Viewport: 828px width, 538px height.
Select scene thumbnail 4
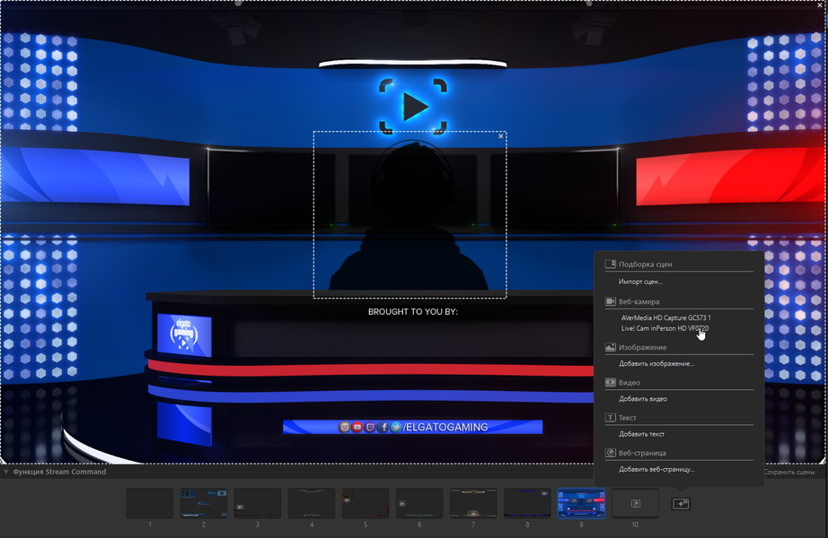[312, 503]
